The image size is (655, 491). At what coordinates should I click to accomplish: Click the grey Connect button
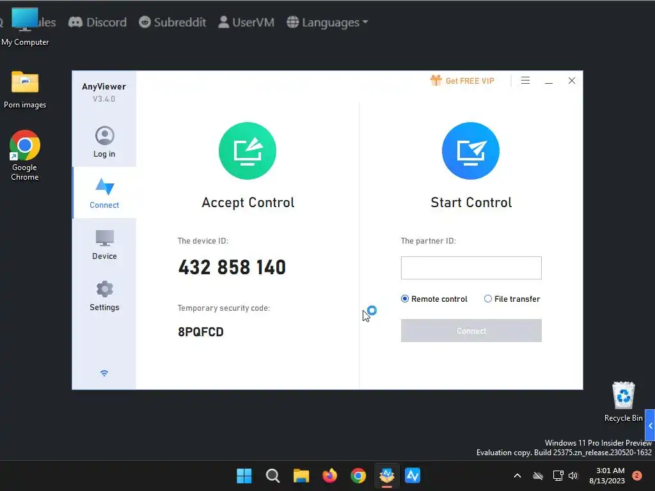coord(471,331)
